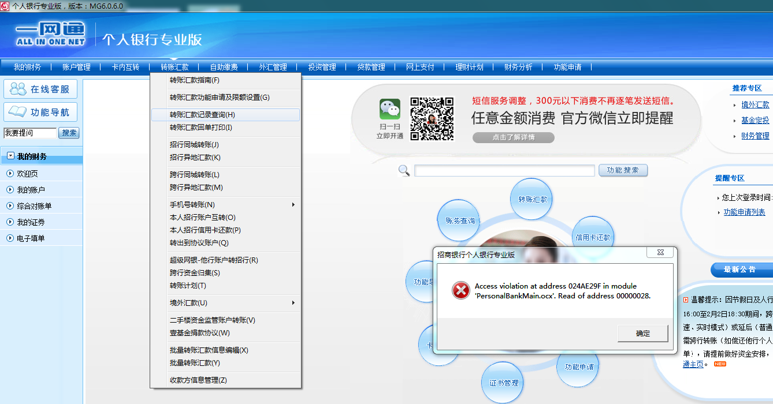Select 转账计划(T)

225,286
